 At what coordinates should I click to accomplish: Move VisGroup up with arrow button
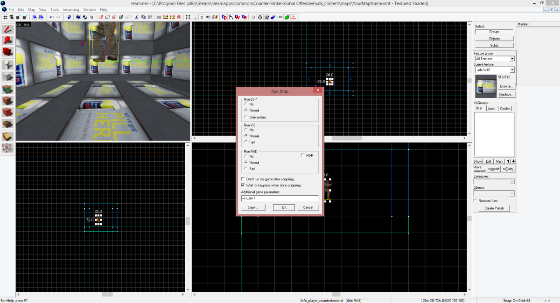(508, 161)
